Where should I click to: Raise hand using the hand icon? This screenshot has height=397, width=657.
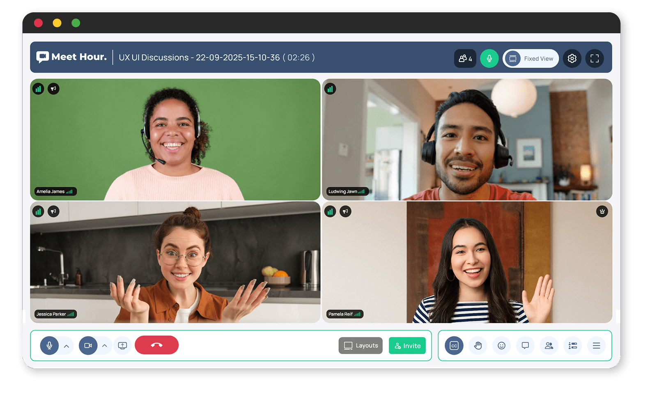pyautogui.click(x=478, y=346)
